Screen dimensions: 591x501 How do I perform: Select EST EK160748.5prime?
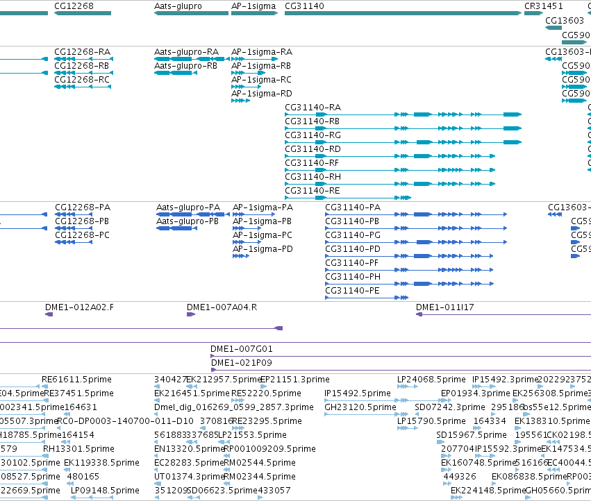pos(478,463)
